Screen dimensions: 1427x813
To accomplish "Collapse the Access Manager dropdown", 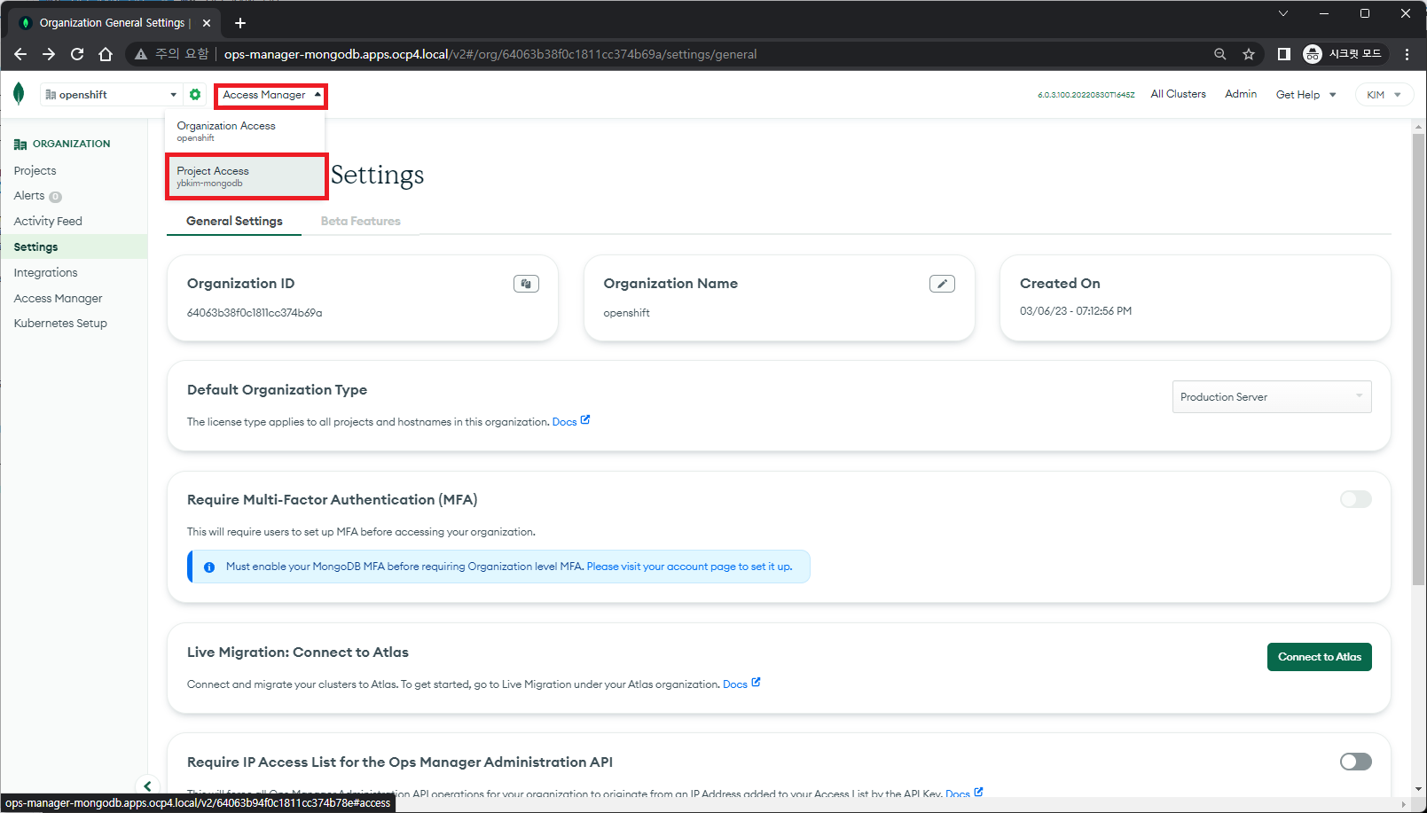I will 271,95.
